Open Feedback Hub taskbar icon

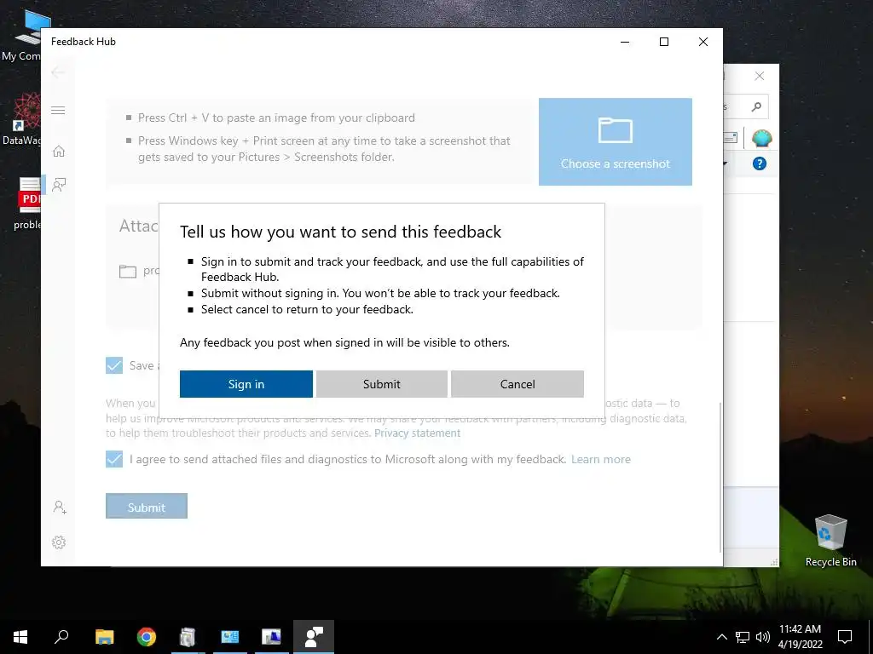(314, 637)
